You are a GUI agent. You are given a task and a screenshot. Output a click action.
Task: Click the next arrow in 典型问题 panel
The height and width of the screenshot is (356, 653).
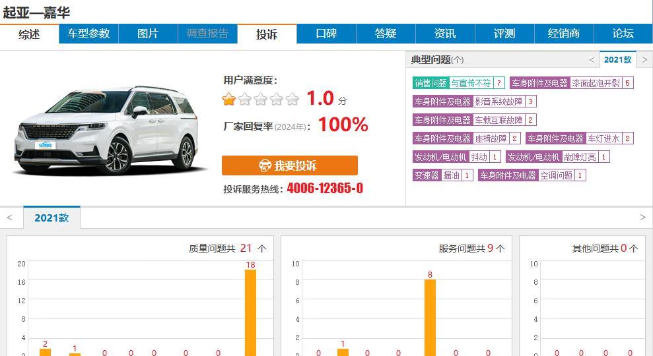[x=644, y=60]
